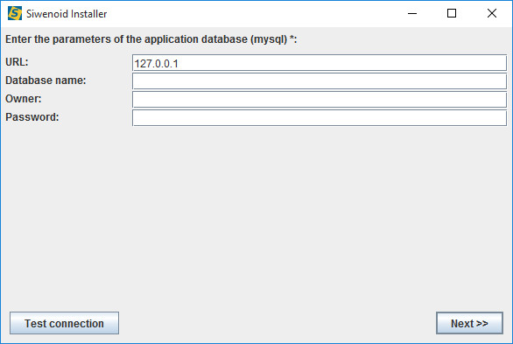513x344 pixels.
Task: Click the 'URL:' label
Action: tap(17, 62)
